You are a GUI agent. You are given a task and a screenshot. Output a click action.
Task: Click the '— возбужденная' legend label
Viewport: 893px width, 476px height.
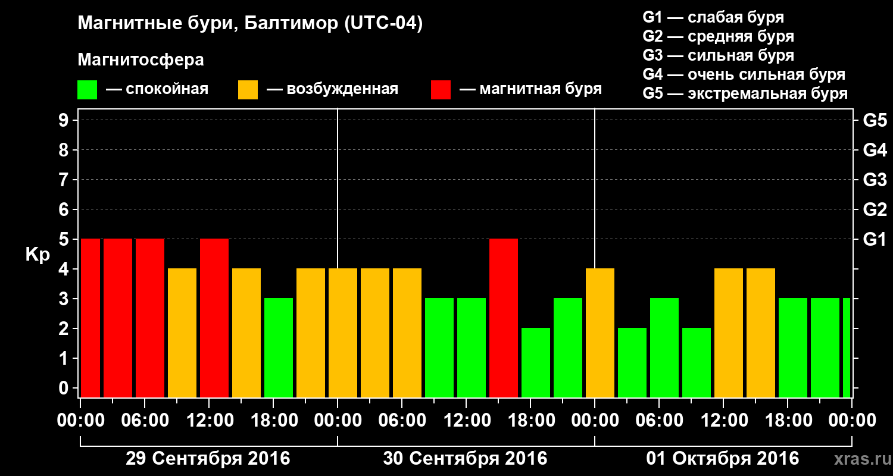point(332,89)
